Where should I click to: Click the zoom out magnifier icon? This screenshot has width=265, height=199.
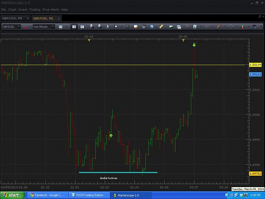100,26
